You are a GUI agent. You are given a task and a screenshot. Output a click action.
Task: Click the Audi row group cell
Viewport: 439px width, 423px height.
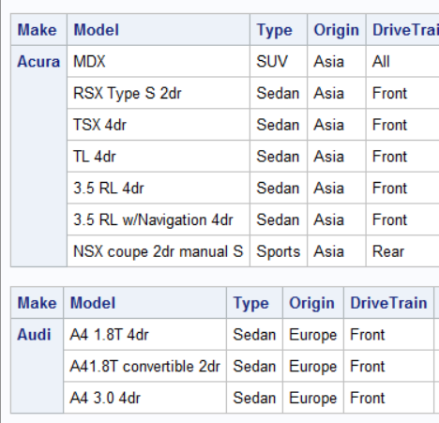(x=38, y=366)
